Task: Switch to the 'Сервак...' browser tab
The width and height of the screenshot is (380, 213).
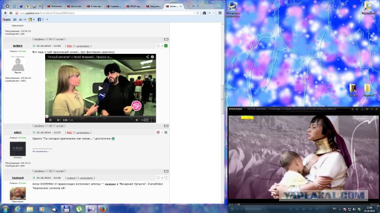Action: pyautogui.click(x=114, y=7)
